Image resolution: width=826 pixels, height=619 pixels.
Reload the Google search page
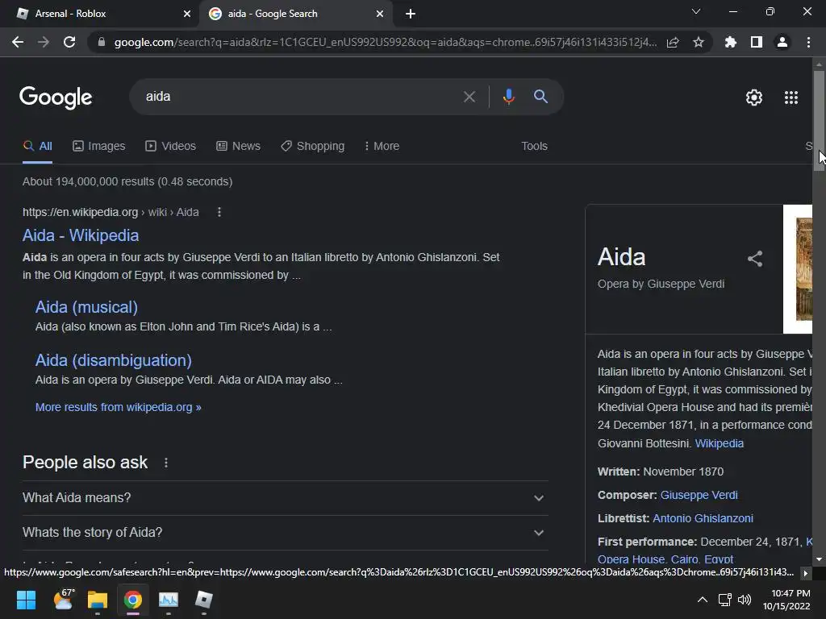[69, 42]
